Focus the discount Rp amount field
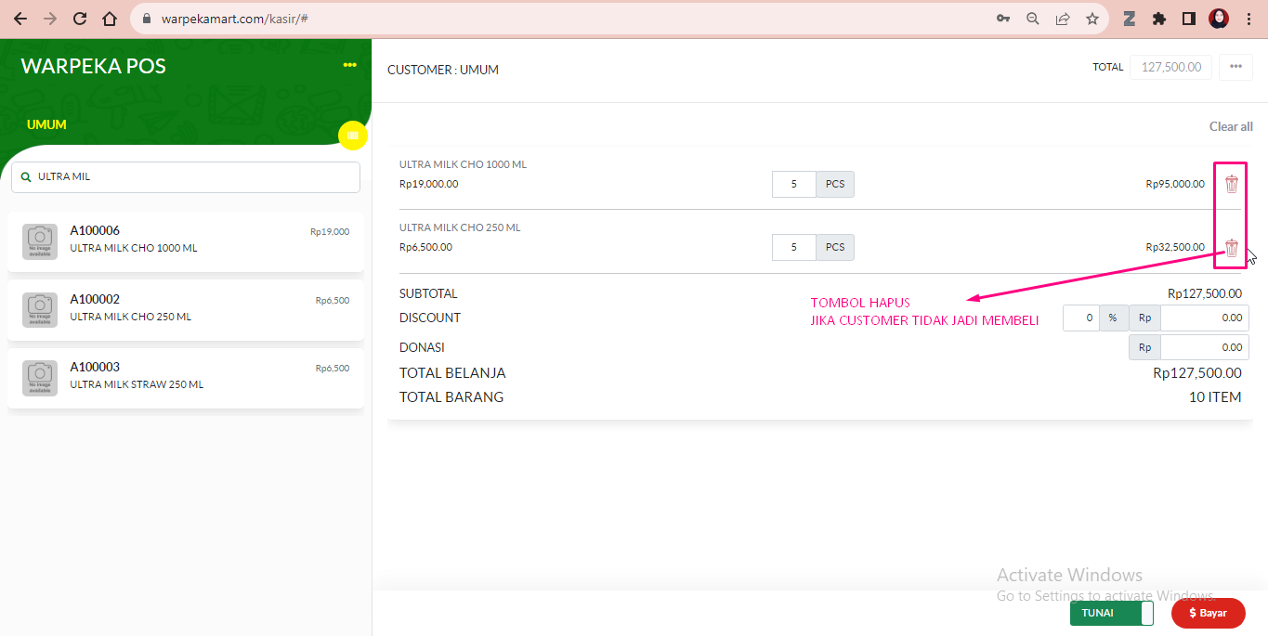Screen dimensions: 1268x636 pos(1205,318)
